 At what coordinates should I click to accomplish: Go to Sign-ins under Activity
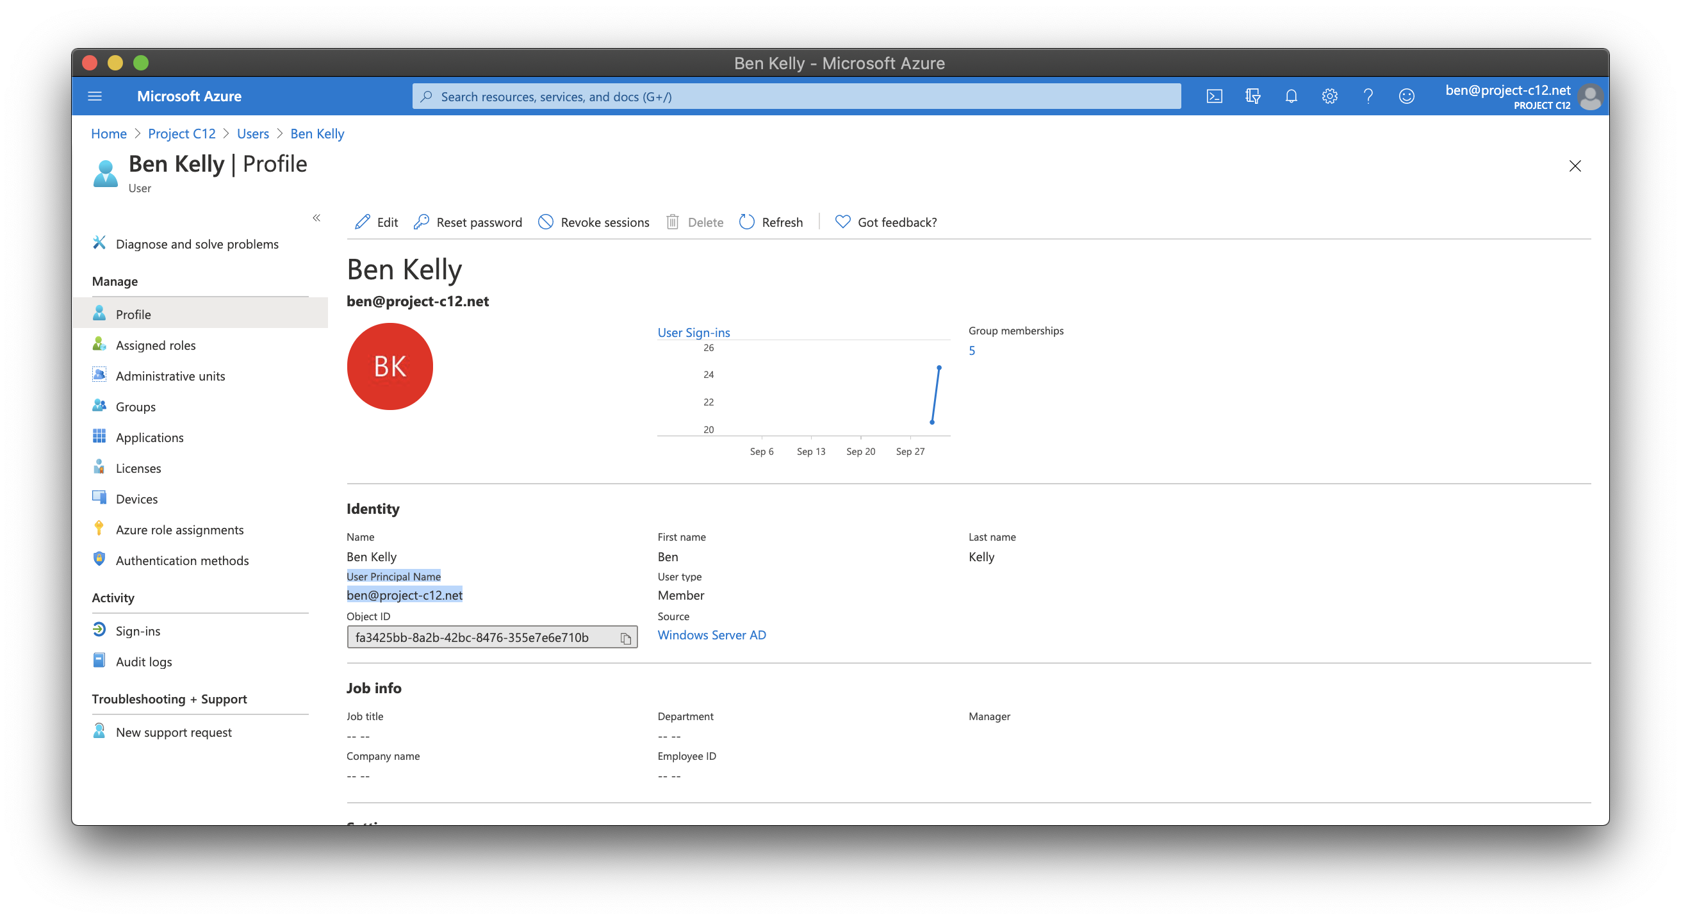tap(138, 631)
